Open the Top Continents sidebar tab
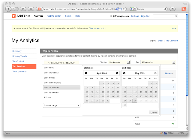 pos(20,72)
